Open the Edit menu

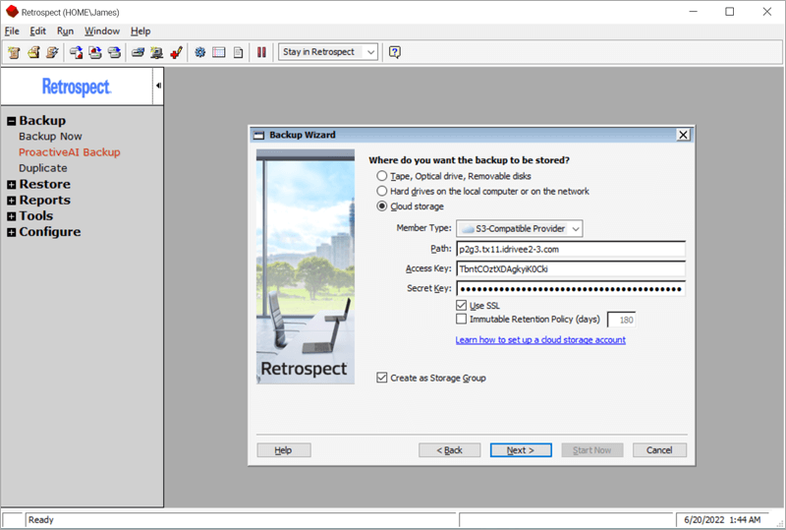[37, 31]
